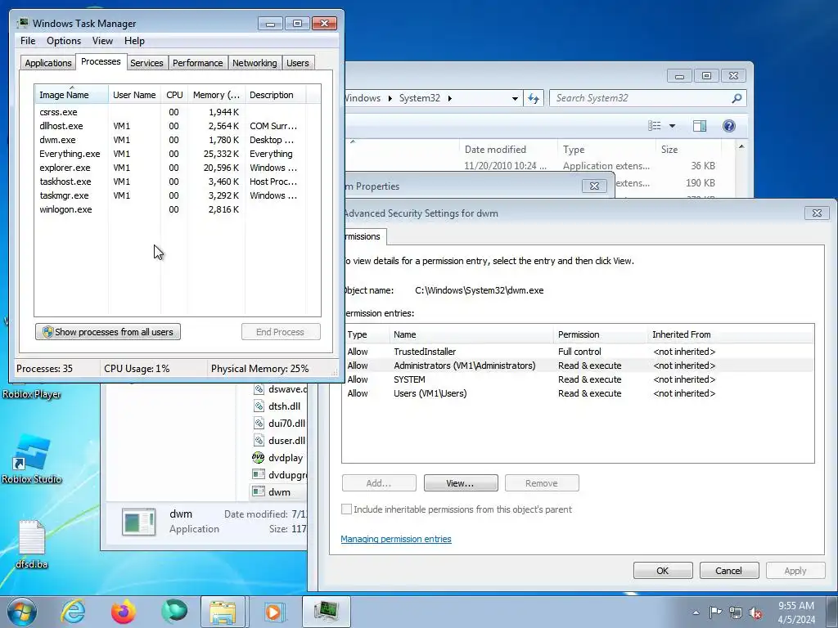Close the dwm Properties dialog
Image resolution: width=838 pixels, height=628 pixels.
(594, 186)
